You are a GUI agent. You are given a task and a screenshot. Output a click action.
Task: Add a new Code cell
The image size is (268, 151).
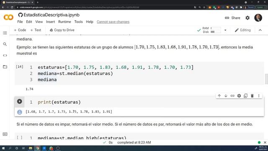[x=20, y=30]
